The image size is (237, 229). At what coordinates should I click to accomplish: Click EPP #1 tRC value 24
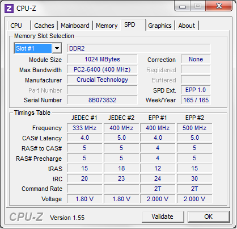[158, 178]
